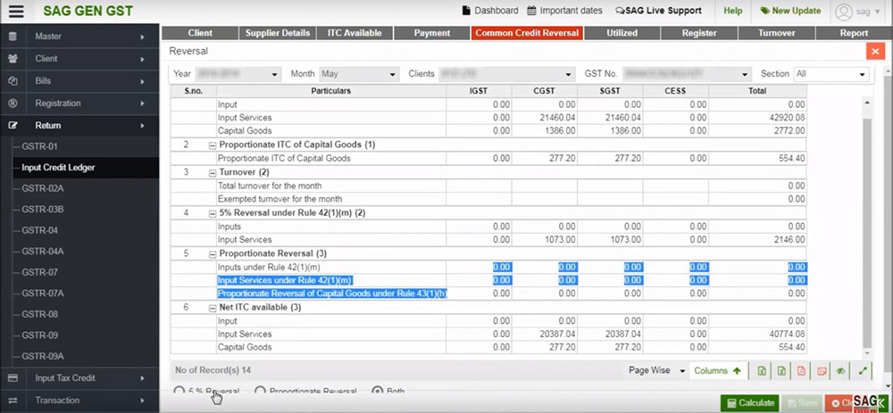Click the eye preview icon in grid toolbar
Screen dimensions: 893x413
pos(842,370)
